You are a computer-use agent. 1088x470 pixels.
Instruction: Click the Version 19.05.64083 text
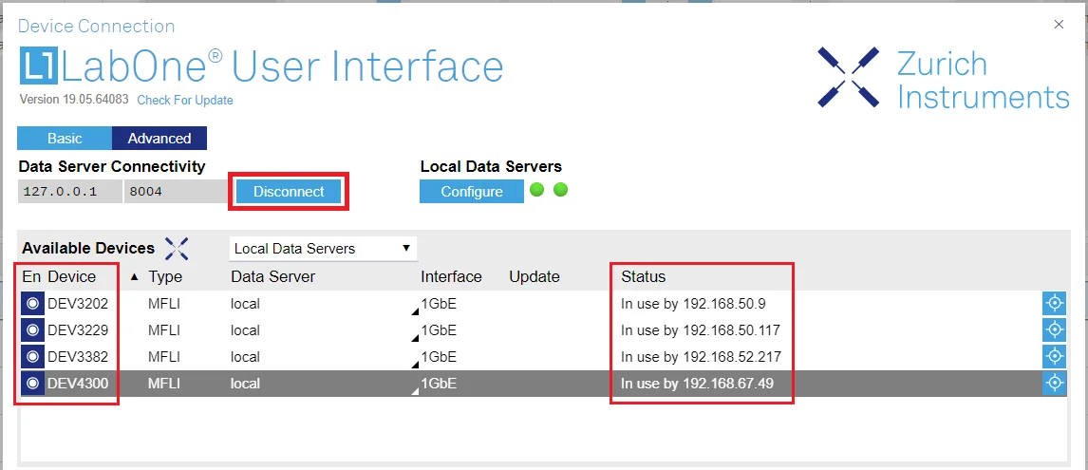pyautogui.click(x=74, y=100)
